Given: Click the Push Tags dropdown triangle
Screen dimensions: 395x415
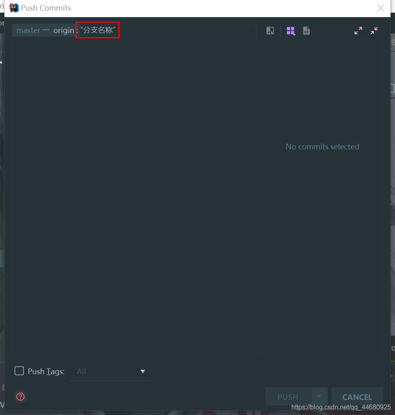Looking at the screenshot, I should tap(143, 372).
